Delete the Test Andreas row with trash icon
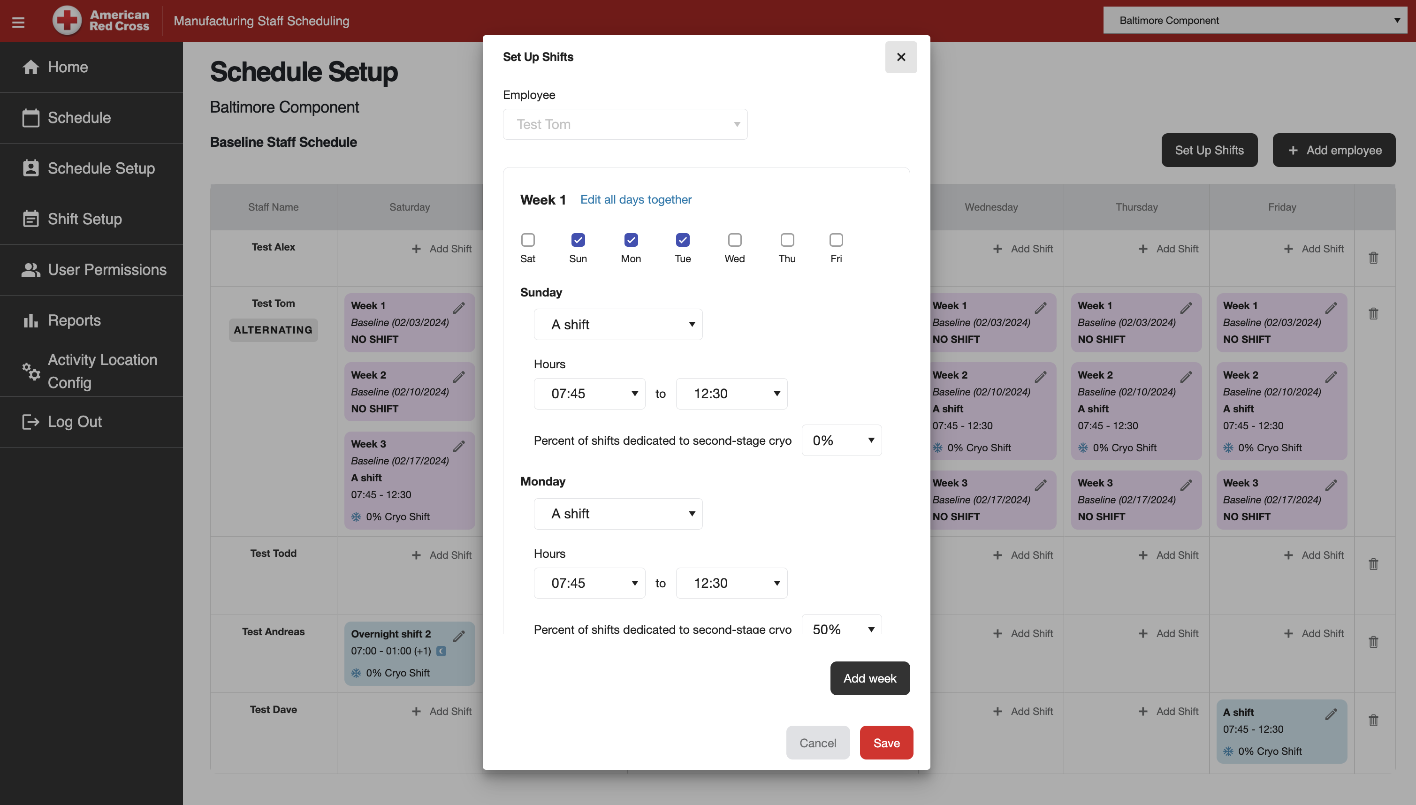1416x805 pixels. (x=1373, y=642)
